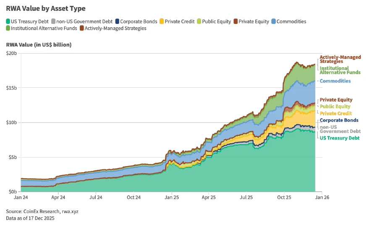This screenshot has width=367, height=229.
Task: Select the Corporate Bonds legend swatch
Action: click(117, 21)
